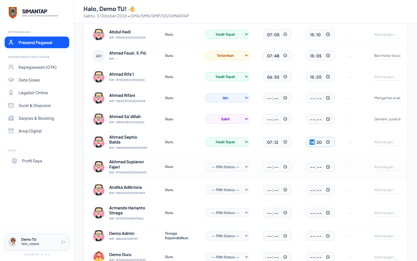Open status dropdown for Armando Herianto Sinaga

tap(227, 213)
